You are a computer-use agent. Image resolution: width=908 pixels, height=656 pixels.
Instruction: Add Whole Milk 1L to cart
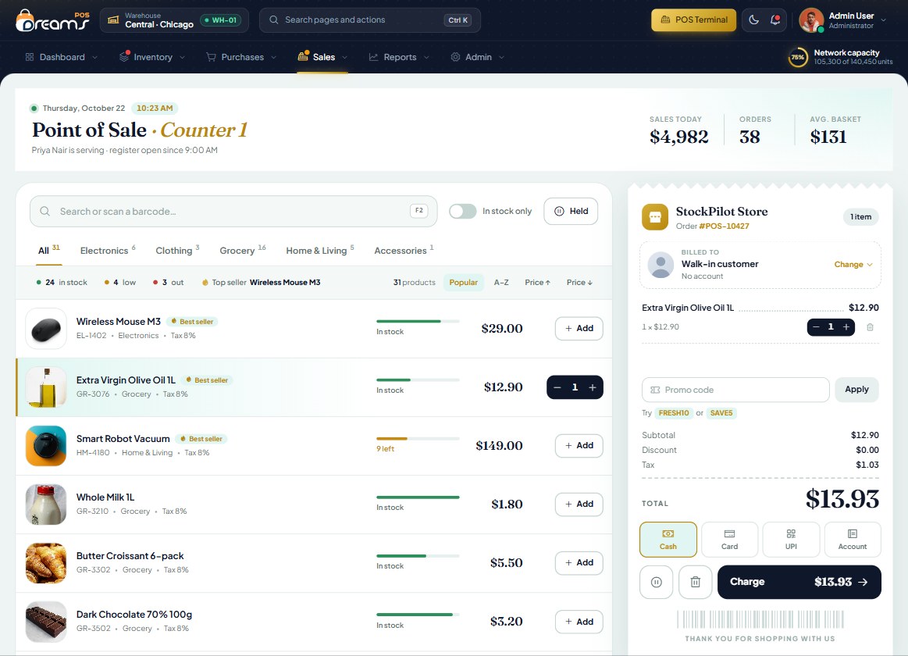[579, 504]
